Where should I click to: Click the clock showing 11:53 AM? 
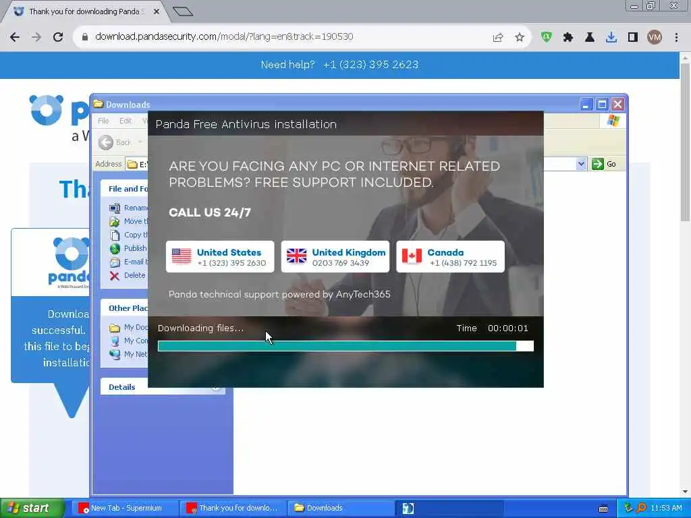click(x=666, y=509)
